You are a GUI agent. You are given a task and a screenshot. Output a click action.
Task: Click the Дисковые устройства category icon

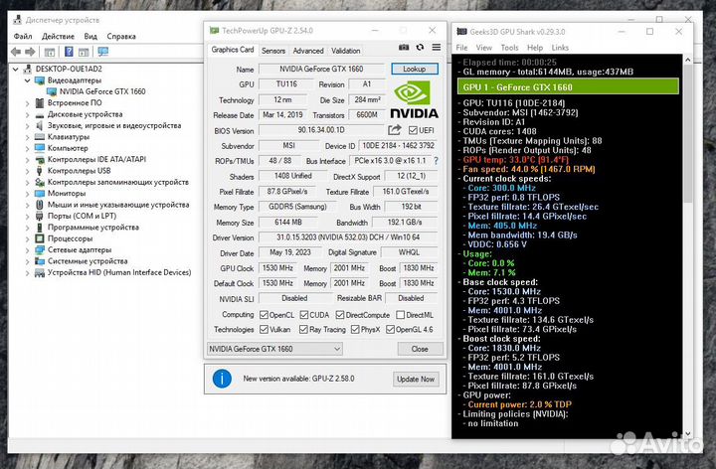[40, 114]
